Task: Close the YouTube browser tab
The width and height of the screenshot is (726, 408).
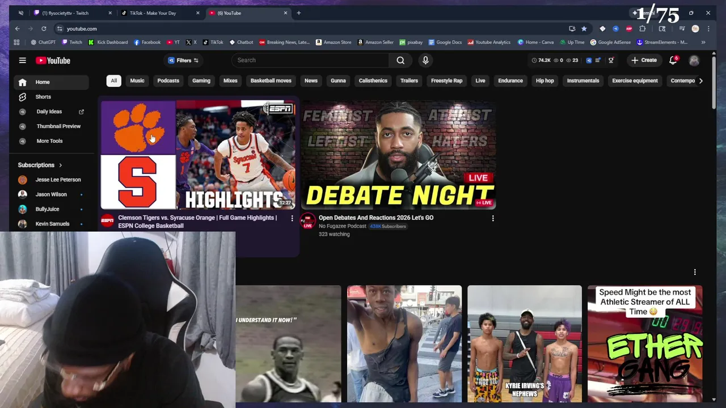Action: pos(286,12)
